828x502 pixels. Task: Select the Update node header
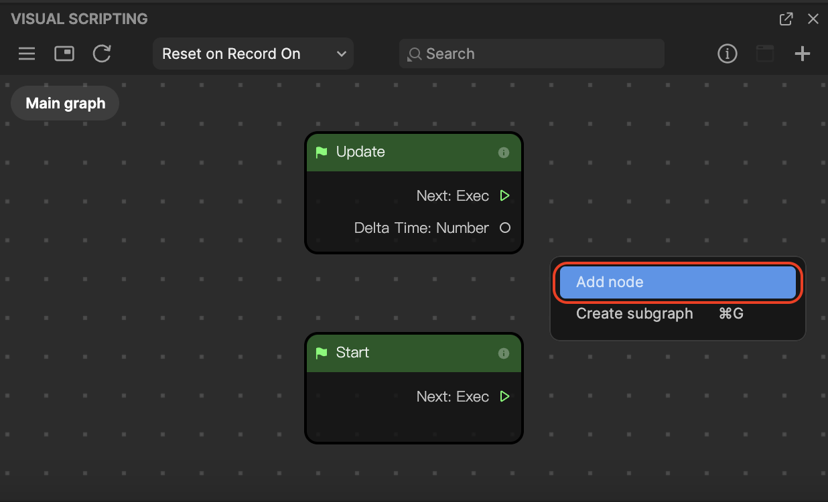414,152
